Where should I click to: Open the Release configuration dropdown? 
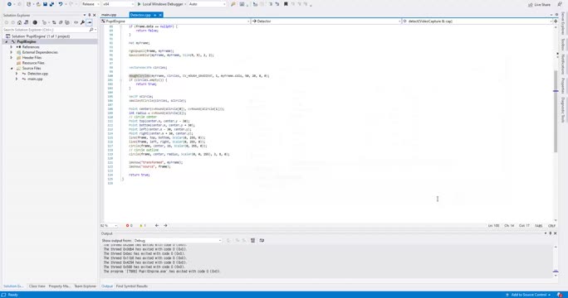(91, 4)
